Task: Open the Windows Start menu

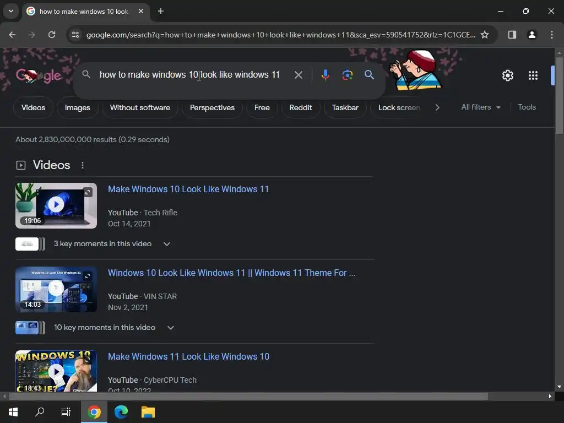Action: point(13,412)
